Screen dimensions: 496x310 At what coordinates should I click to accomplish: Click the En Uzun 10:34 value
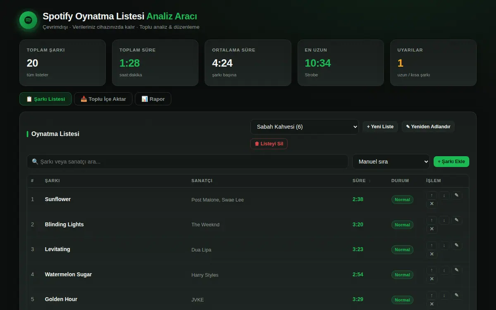point(318,63)
